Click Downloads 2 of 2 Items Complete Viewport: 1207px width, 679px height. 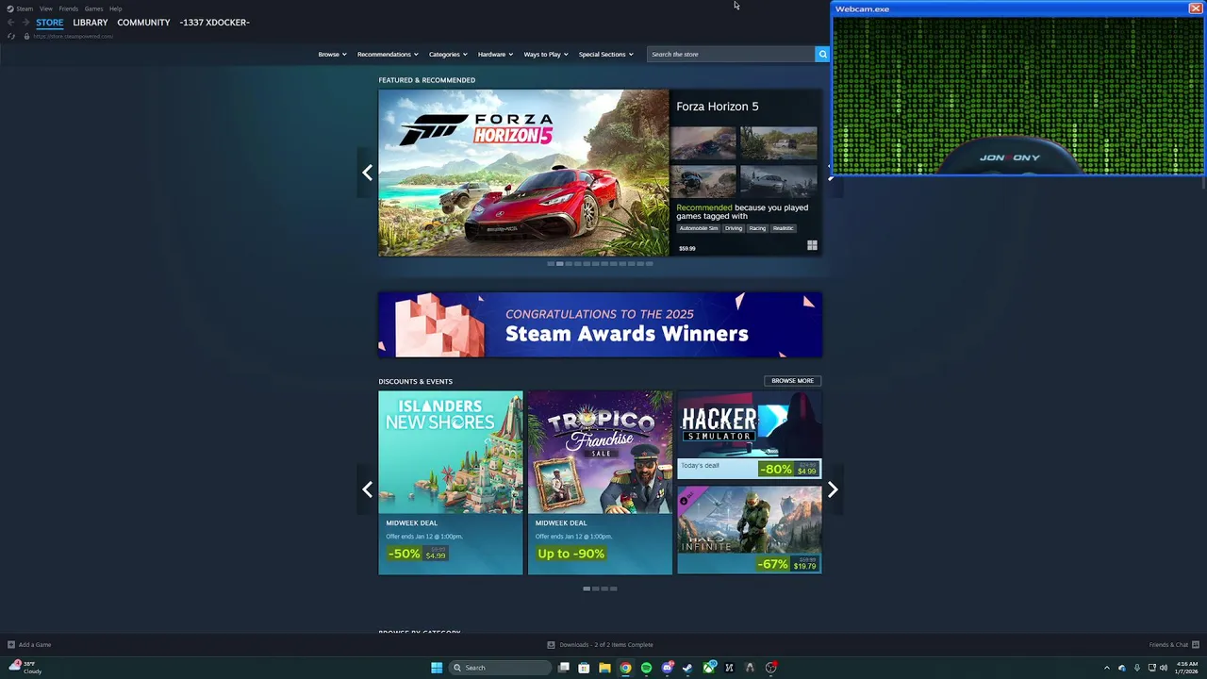tap(606, 645)
